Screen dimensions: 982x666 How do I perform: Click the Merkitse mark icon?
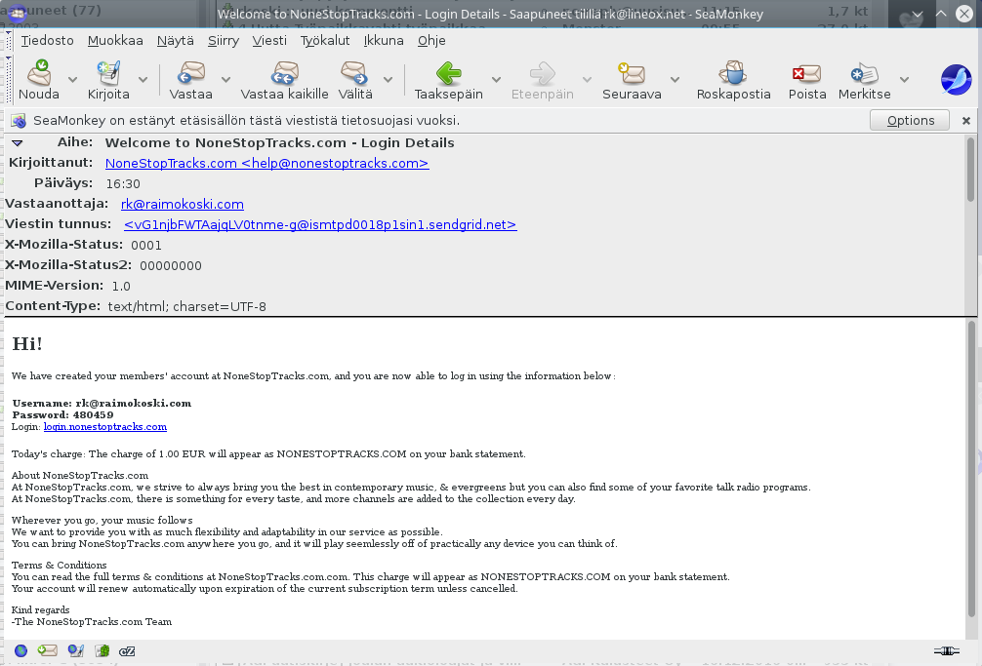click(x=864, y=73)
